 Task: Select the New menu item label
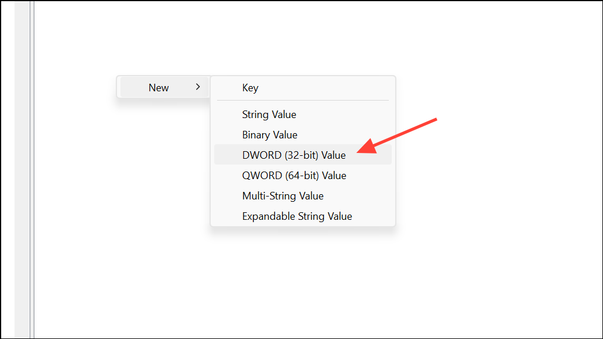pos(159,87)
